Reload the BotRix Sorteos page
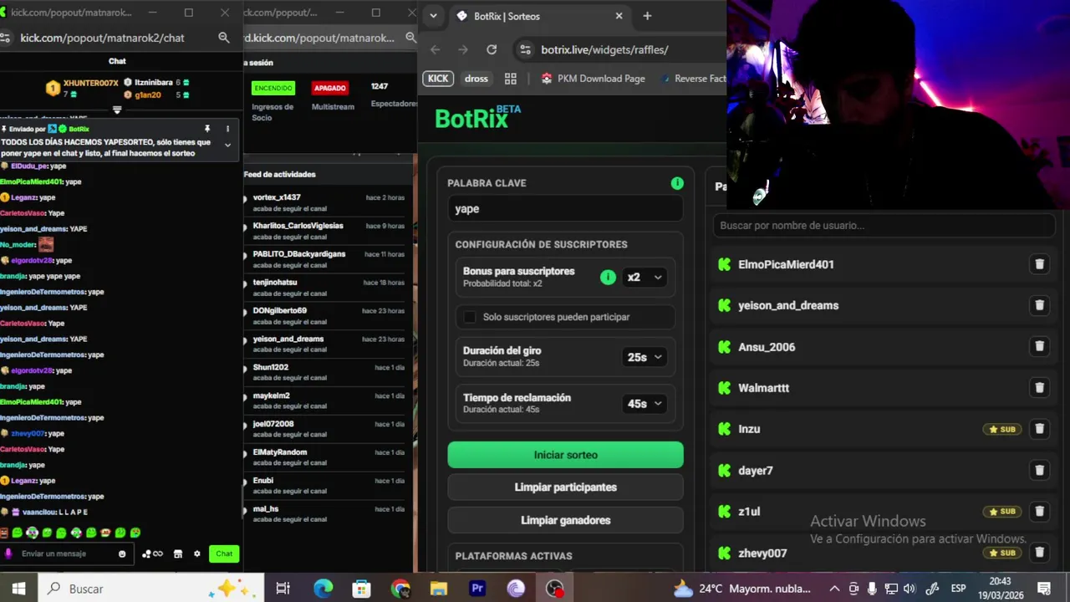Screen dimensions: 1070x602 492,49
